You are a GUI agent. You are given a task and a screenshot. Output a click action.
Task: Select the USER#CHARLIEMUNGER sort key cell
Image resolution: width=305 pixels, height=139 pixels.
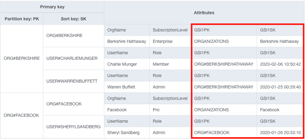(72, 58)
